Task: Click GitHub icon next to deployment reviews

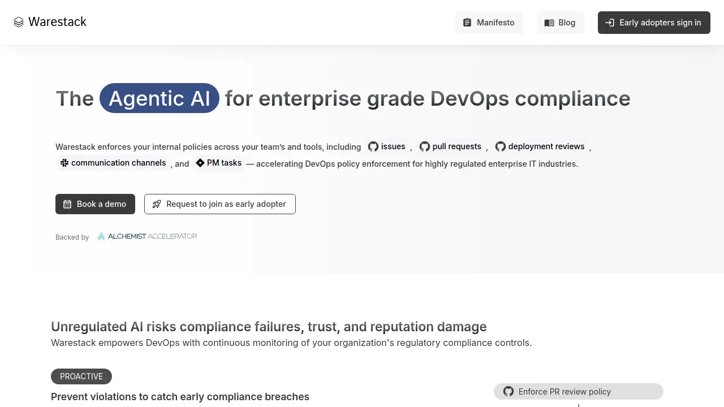Action: (501, 146)
